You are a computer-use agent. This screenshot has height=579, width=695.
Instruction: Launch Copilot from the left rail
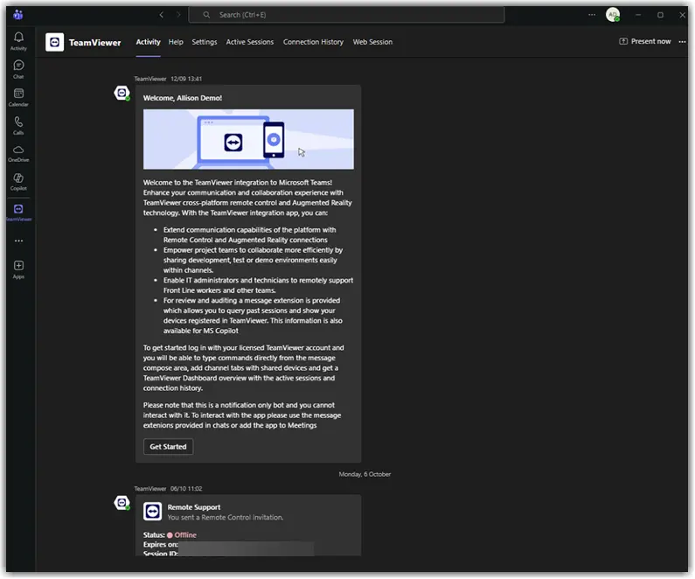18,182
